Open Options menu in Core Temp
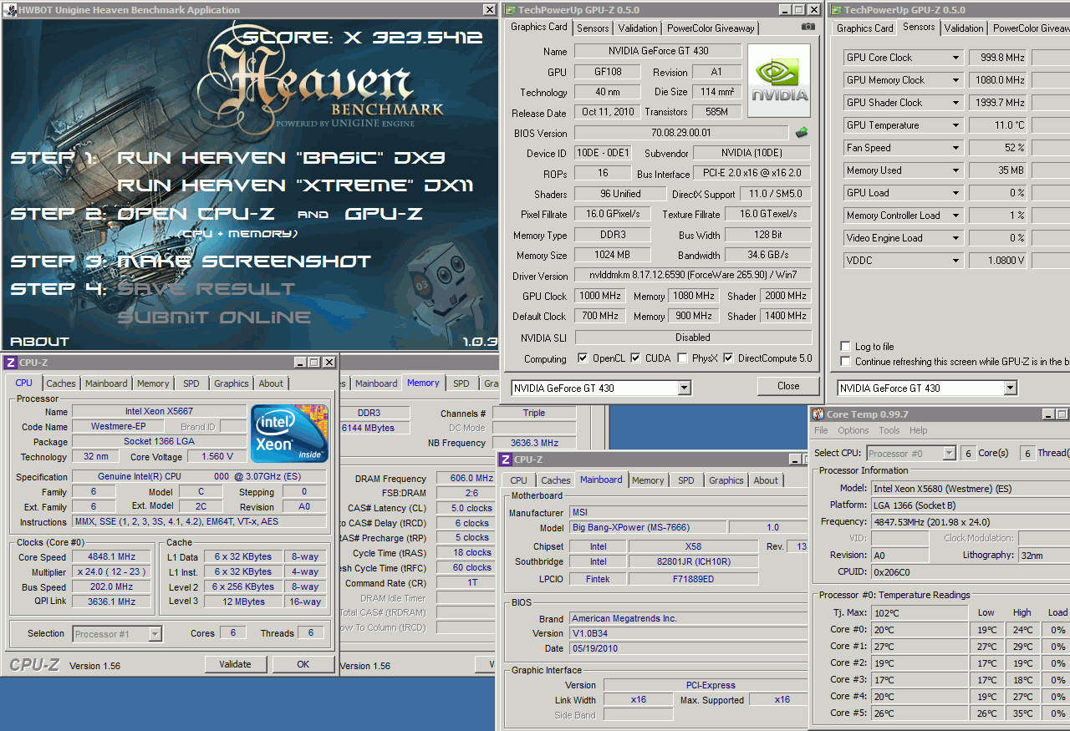This screenshot has height=731, width=1070. pyautogui.click(x=853, y=430)
